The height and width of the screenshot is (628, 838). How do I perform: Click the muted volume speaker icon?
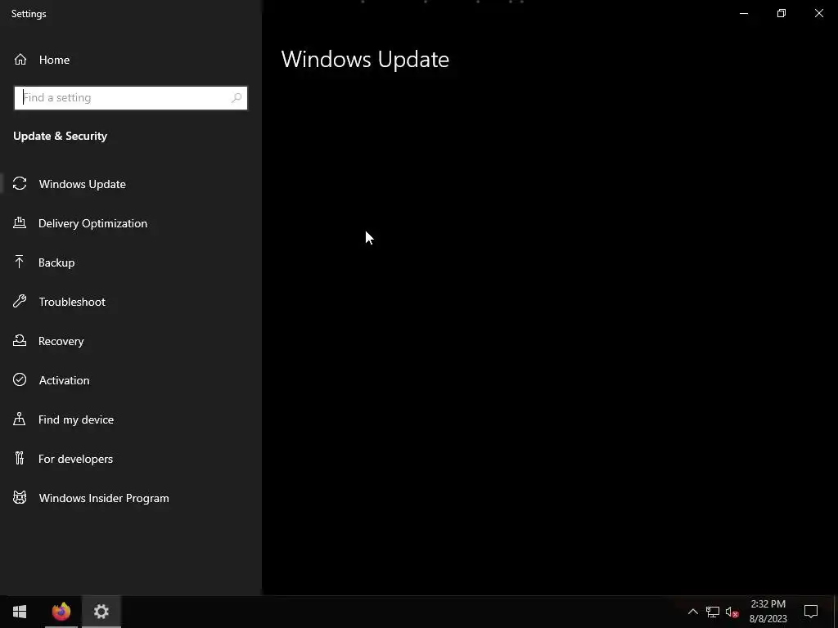(x=732, y=612)
